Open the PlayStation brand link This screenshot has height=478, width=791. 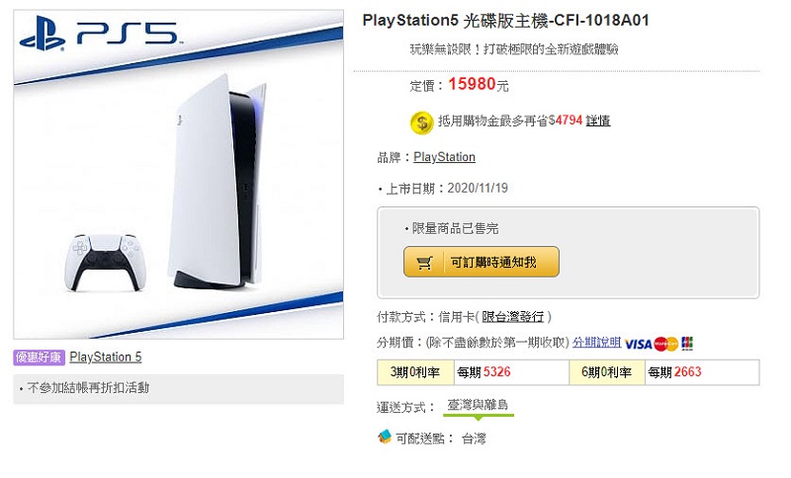point(444,157)
